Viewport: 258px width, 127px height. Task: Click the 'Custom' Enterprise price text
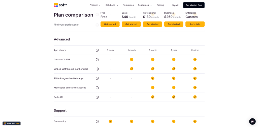tap(191, 17)
